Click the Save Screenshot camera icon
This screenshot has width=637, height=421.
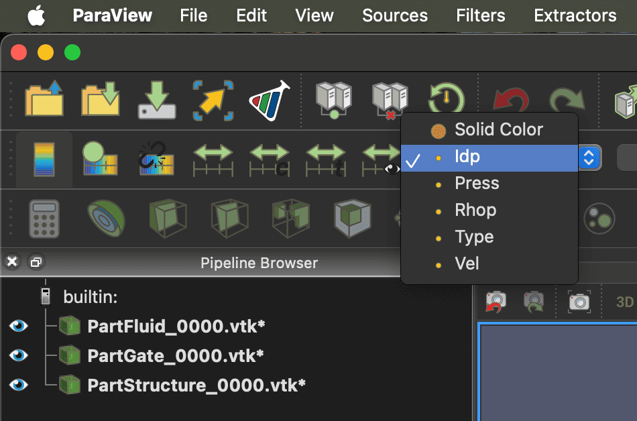(x=578, y=301)
